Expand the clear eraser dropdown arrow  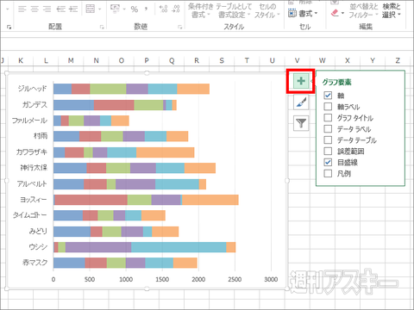(x=342, y=13)
